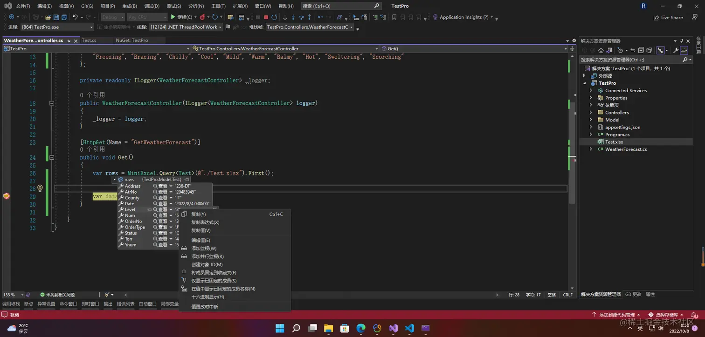Expand the Model folder node
The height and width of the screenshot is (337, 705).
591,120
